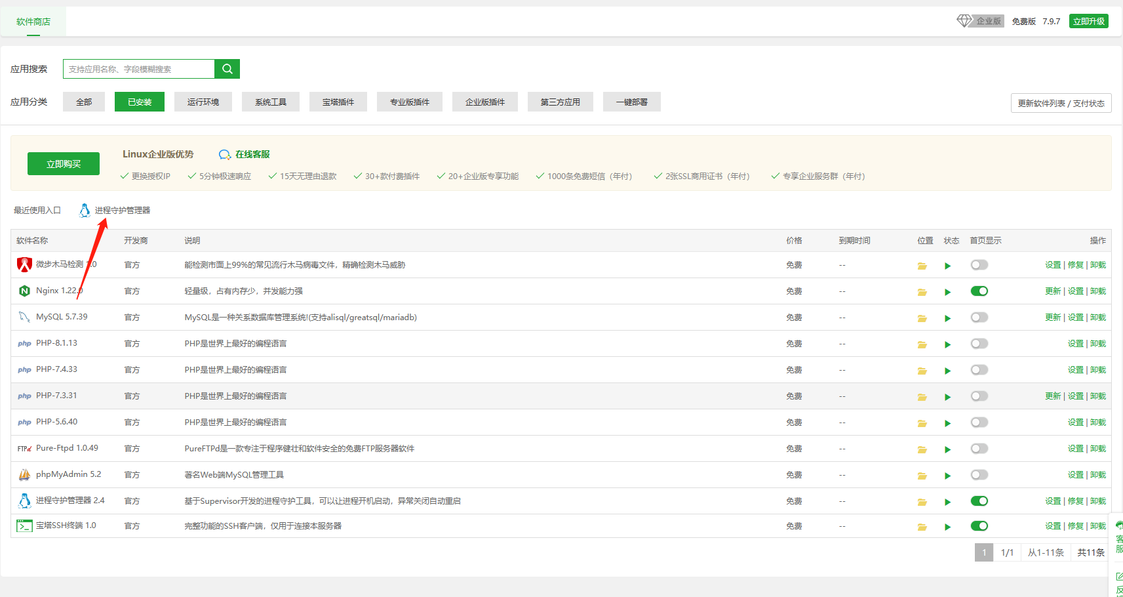Click the 免费版 version label
This screenshot has height=597, width=1123.
pos(1023,22)
